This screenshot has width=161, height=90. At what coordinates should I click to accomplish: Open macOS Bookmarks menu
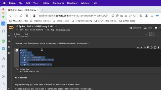(x=58, y=3)
